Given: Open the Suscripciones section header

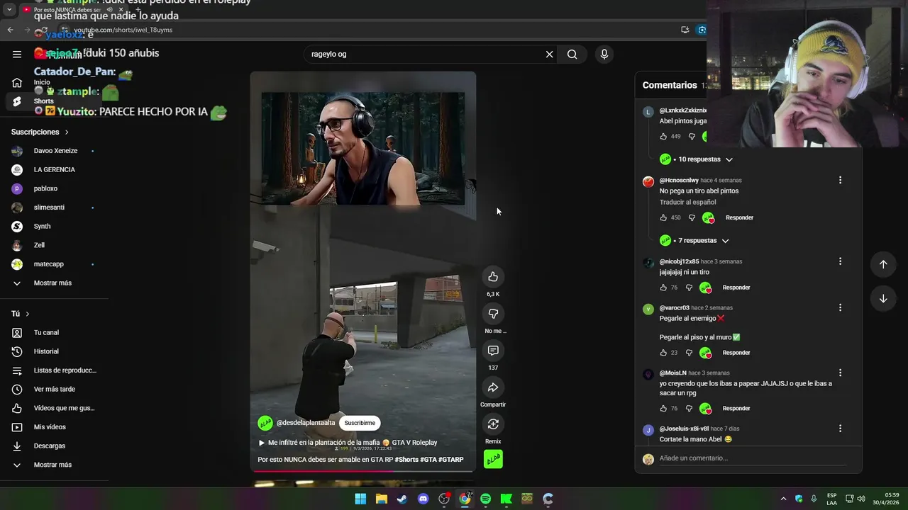Looking at the screenshot, I should [x=40, y=132].
